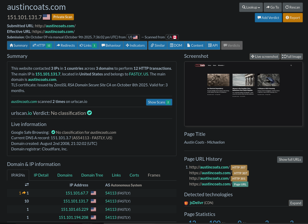
Task: Click the website screenshot thumbnail
Action: coord(243,94)
